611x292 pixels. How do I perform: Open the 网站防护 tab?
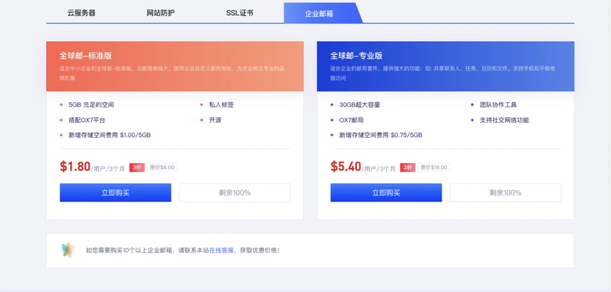(x=160, y=13)
